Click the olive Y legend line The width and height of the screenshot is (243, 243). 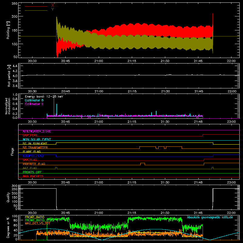pyautogui.click(x=36, y=11)
